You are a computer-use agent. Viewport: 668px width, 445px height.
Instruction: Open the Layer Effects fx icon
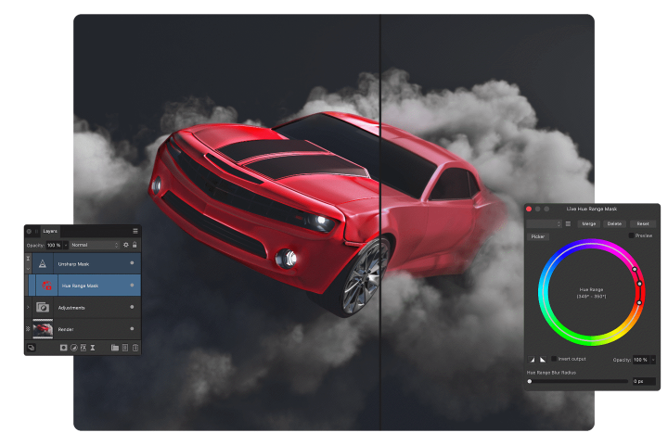coord(83,348)
